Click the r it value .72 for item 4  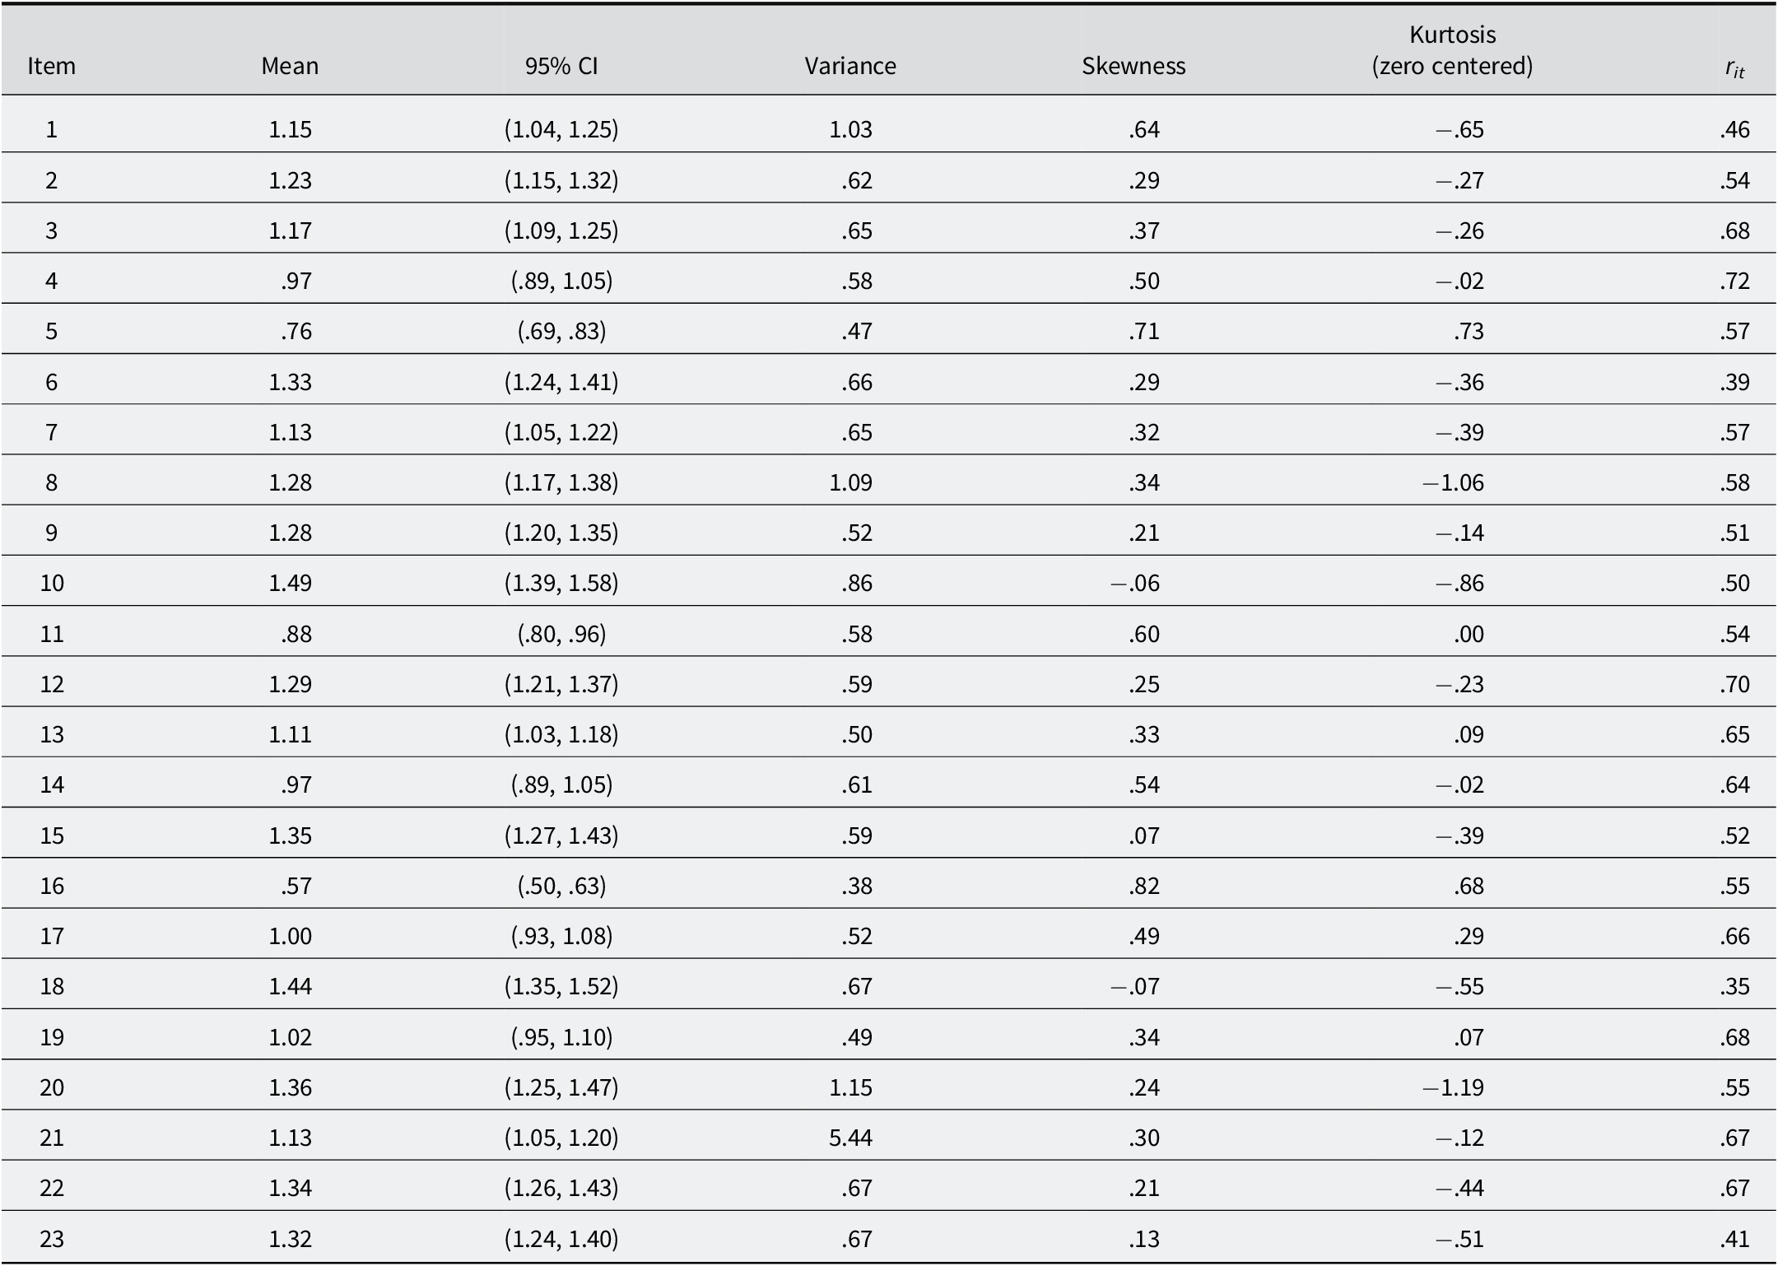[1734, 281]
